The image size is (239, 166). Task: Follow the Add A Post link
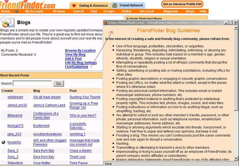click(x=73, y=59)
